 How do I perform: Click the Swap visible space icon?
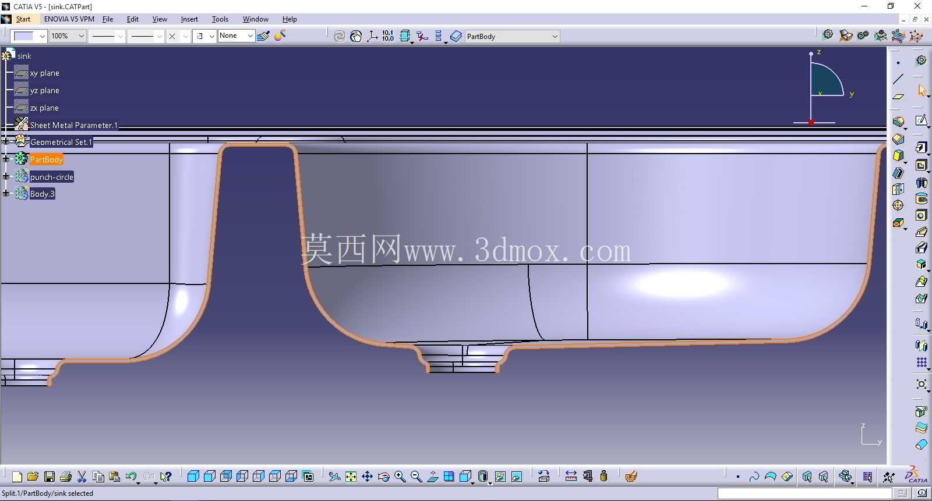[516, 477]
